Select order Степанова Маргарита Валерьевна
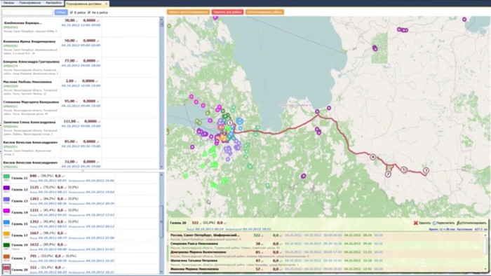Image resolution: width=491 pixels, height=276 pixels. click(x=81, y=107)
